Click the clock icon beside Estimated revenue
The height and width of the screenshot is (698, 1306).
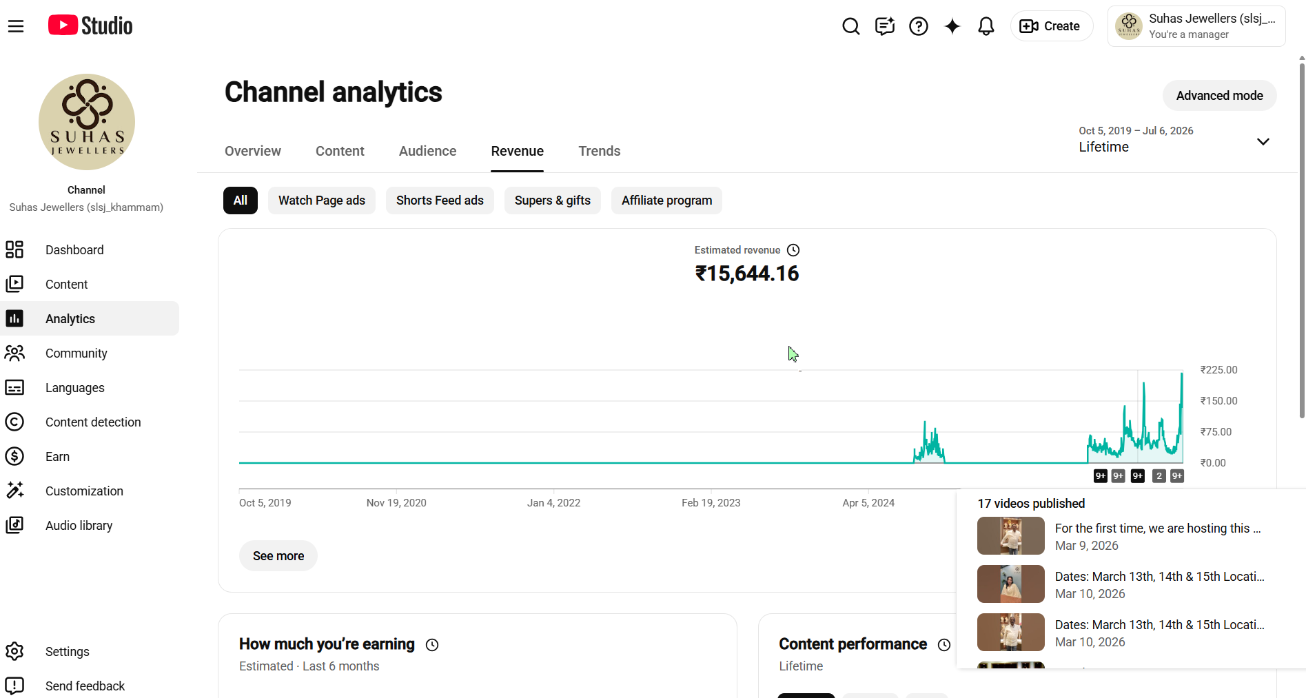pyautogui.click(x=793, y=250)
